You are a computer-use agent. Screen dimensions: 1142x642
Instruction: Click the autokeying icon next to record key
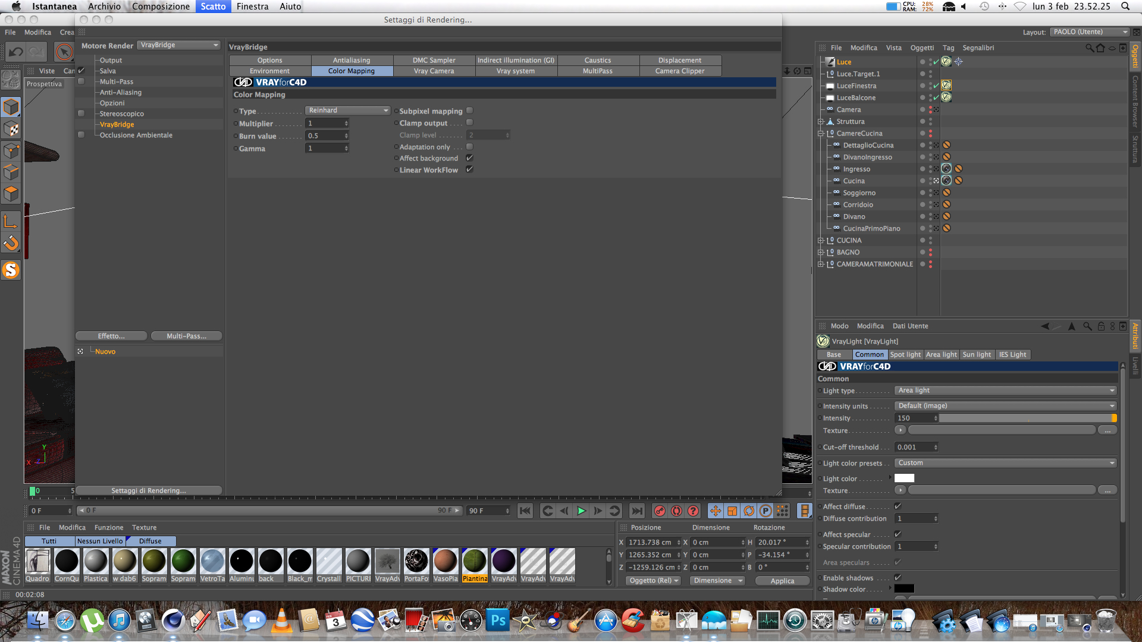click(676, 511)
